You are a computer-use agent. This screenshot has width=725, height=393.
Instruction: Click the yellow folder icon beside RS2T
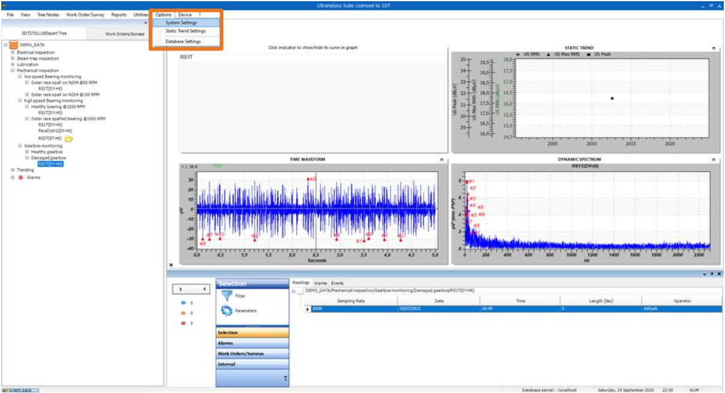tap(68, 138)
